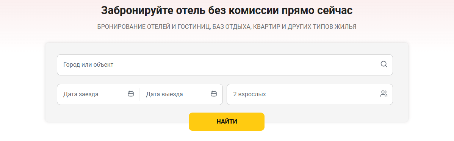The image size is (454, 141).
Task: Click the magnifying glass search icon
Action: tap(384, 64)
